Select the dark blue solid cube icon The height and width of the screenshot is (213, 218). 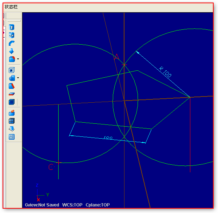(12, 102)
